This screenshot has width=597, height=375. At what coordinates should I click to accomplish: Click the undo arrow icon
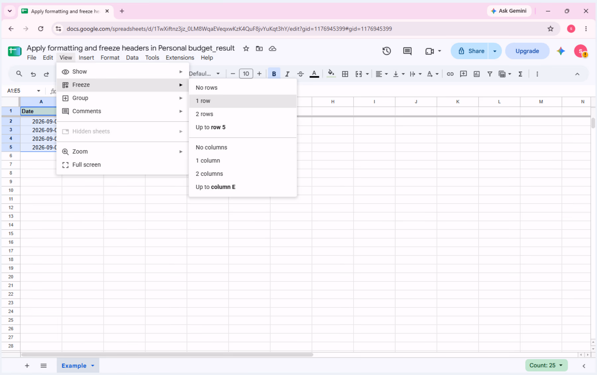point(33,74)
